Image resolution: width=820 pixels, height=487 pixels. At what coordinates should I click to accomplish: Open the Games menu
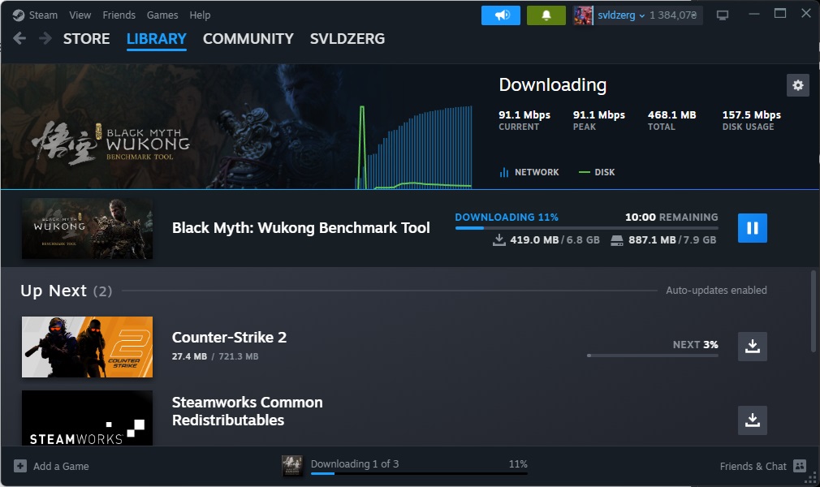tap(162, 15)
